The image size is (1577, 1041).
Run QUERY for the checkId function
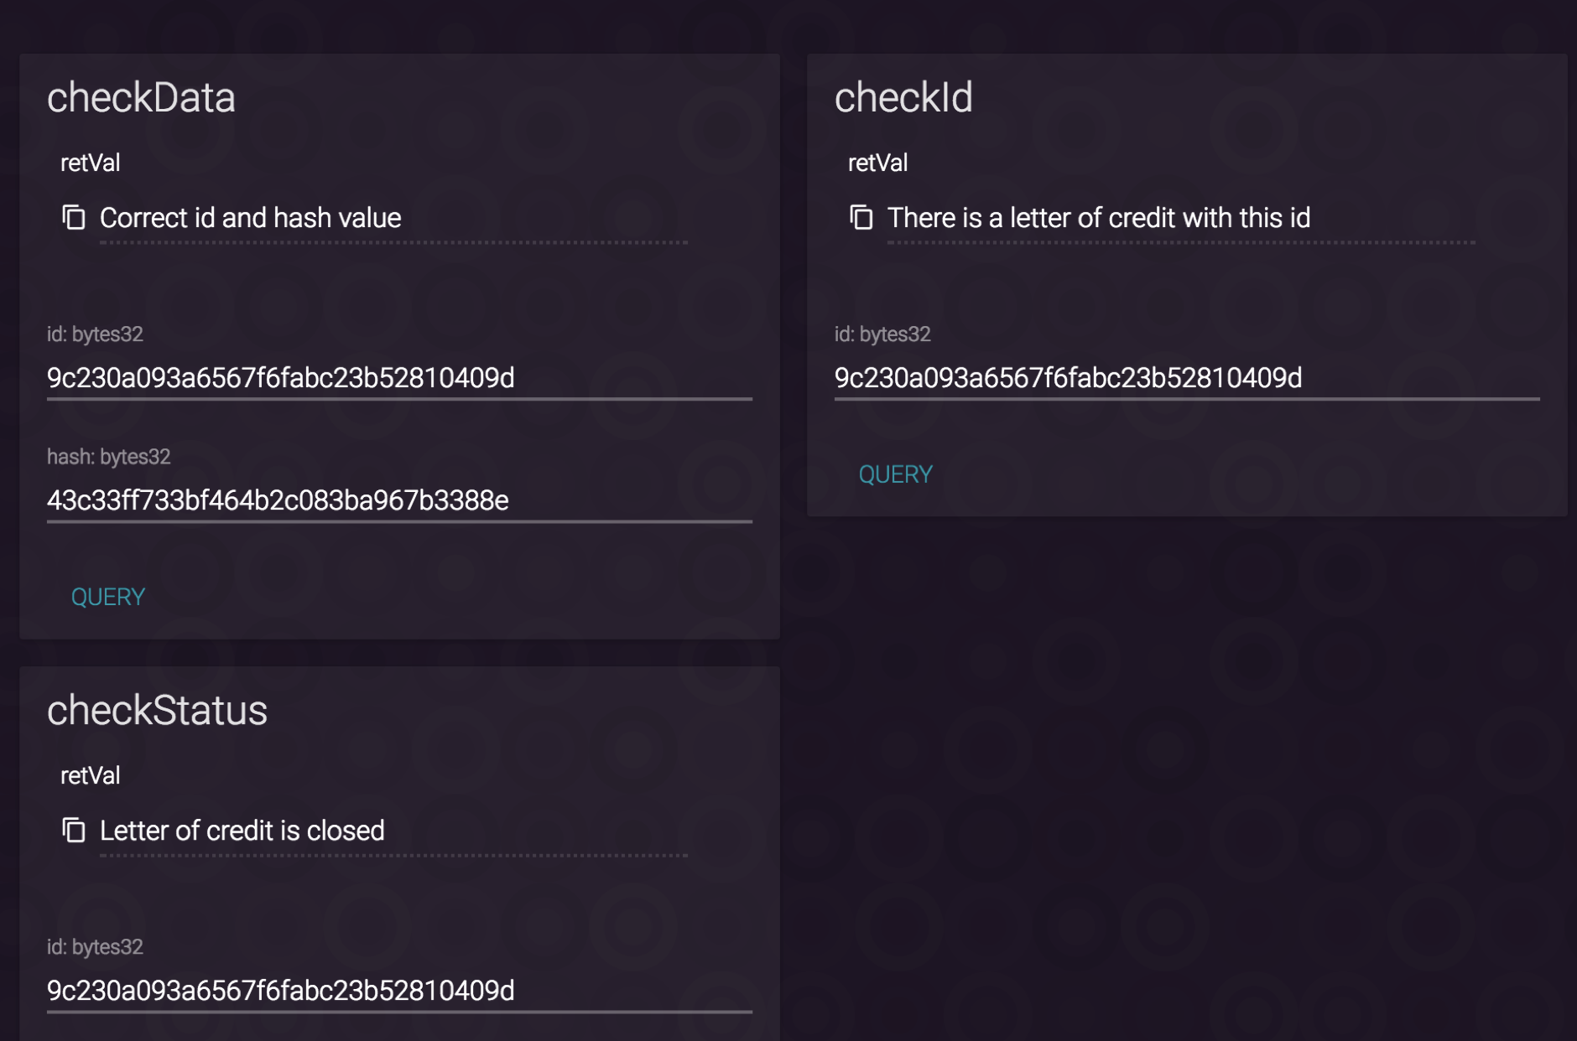pos(895,474)
